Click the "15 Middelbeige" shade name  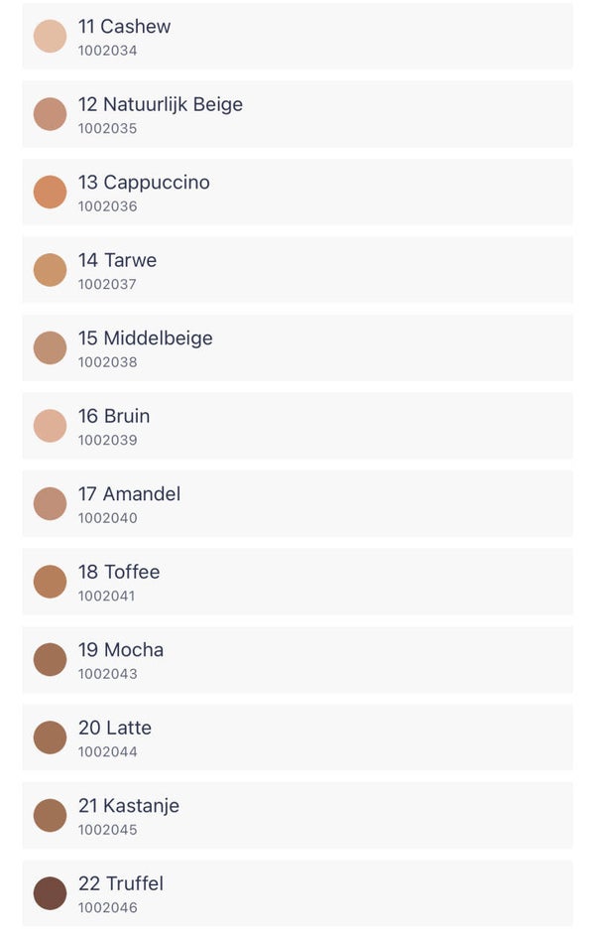[145, 338]
